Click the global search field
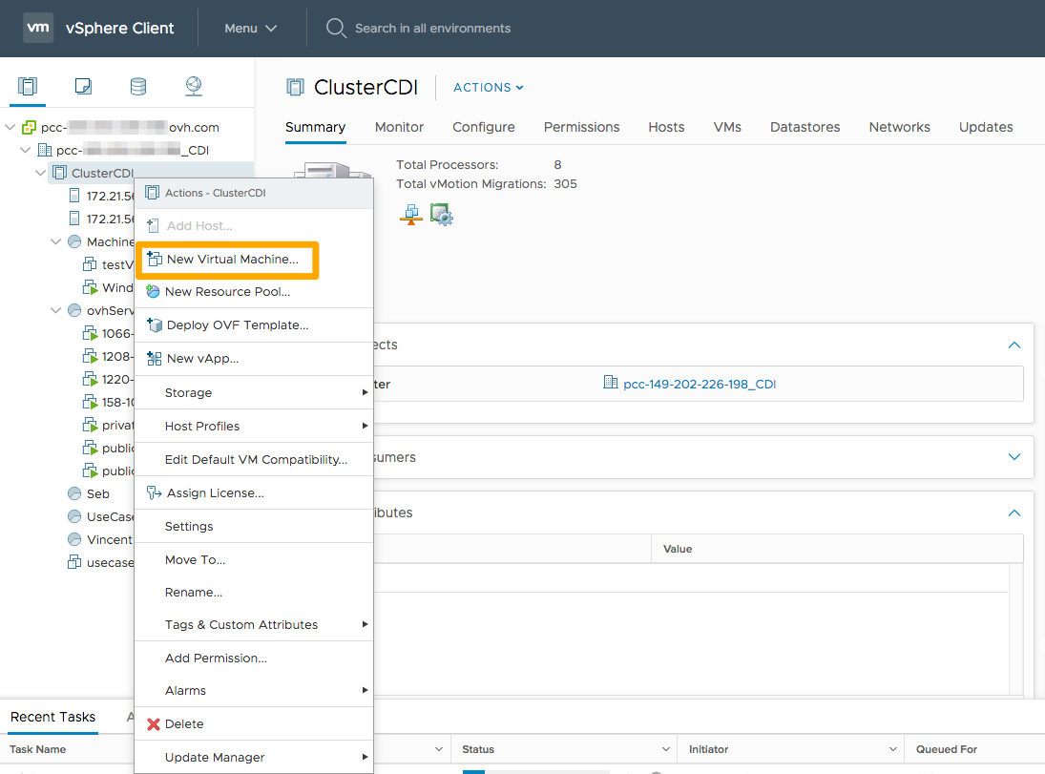Screen dimensions: 1045x774 pyautogui.click(x=420, y=28)
